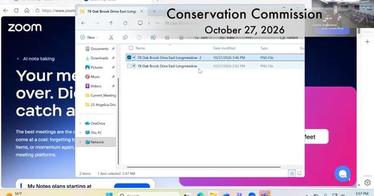Select the 78 Oak Brook Drive East Long tab
The width and height of the screenshot is (374, 196).
[x=111, y=11]
